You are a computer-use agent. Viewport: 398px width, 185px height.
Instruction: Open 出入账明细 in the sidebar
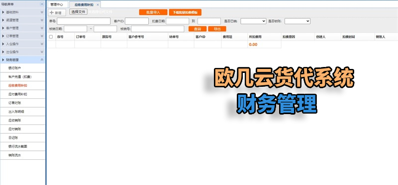click(x=22, y=112)
